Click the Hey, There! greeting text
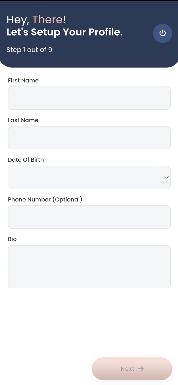Viewport: 178px width, 385px height. point(36,20)
